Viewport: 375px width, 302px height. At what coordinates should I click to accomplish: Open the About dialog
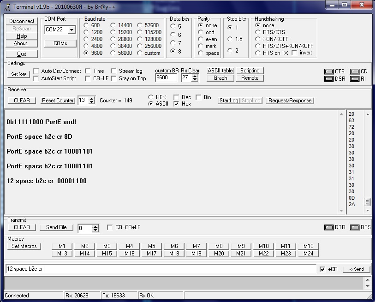click(x=22, y=43)
